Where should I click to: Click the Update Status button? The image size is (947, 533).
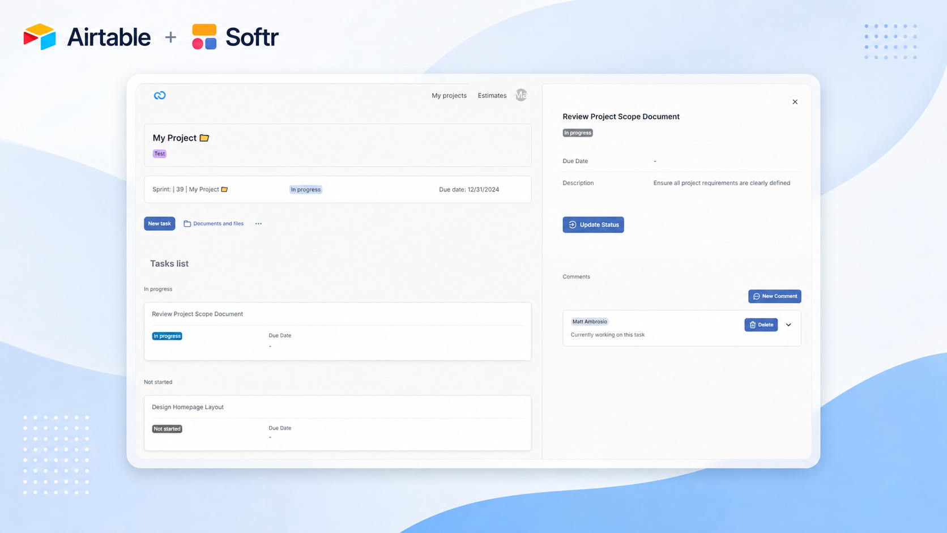click(593, 225)
